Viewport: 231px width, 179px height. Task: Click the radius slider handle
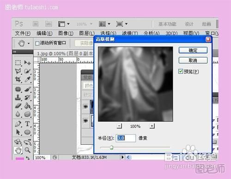tap(111, 148)
